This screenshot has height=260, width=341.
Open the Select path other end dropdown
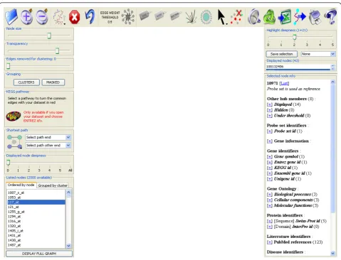[48, 146]
